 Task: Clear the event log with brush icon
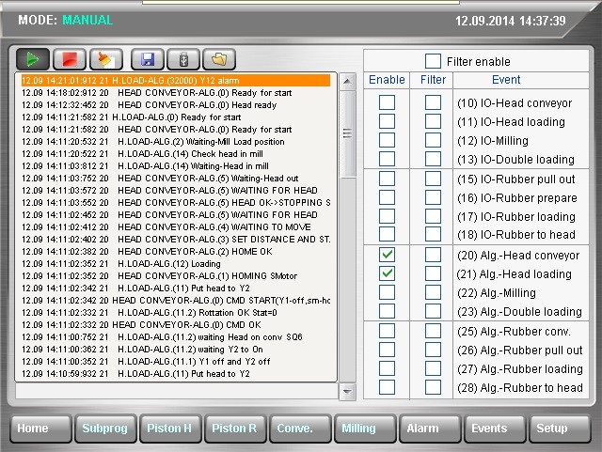click(106, 59)
